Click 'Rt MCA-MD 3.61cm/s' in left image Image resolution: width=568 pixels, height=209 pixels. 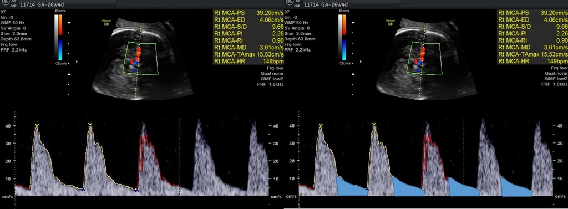[249, 48]
